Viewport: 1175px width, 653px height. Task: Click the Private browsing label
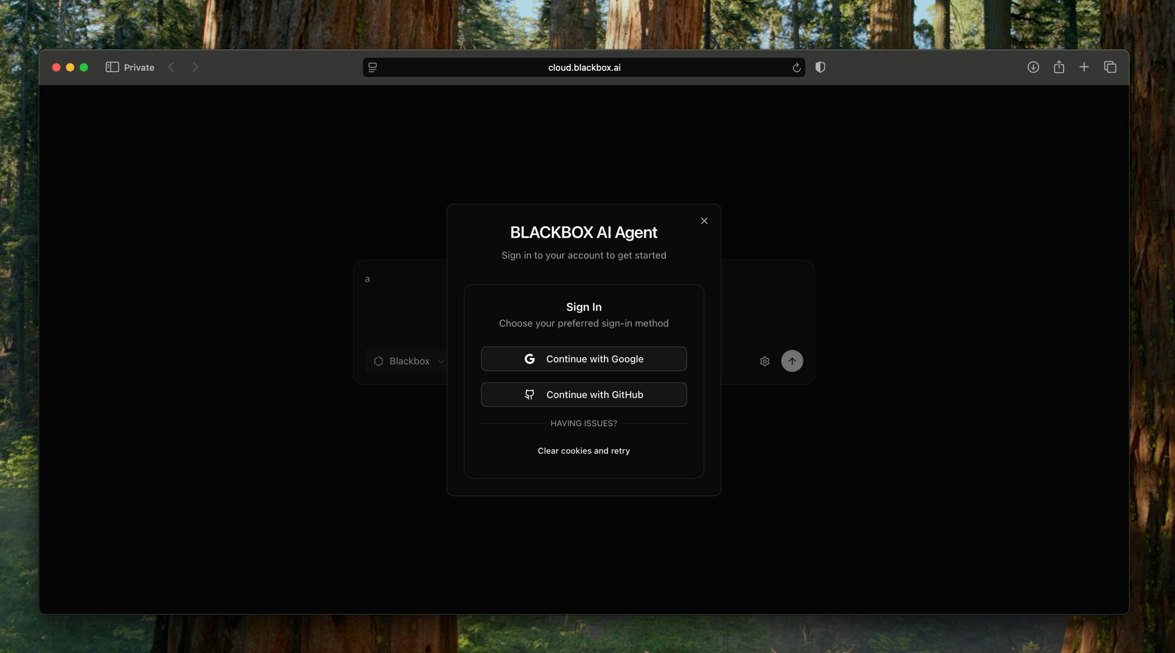click(x=139, y=68)
